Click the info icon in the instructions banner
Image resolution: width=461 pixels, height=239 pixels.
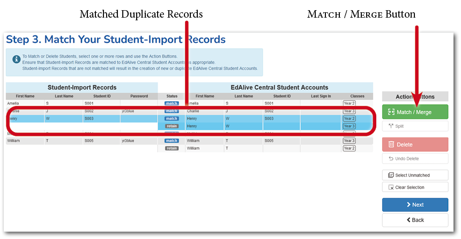pos(16,59)
